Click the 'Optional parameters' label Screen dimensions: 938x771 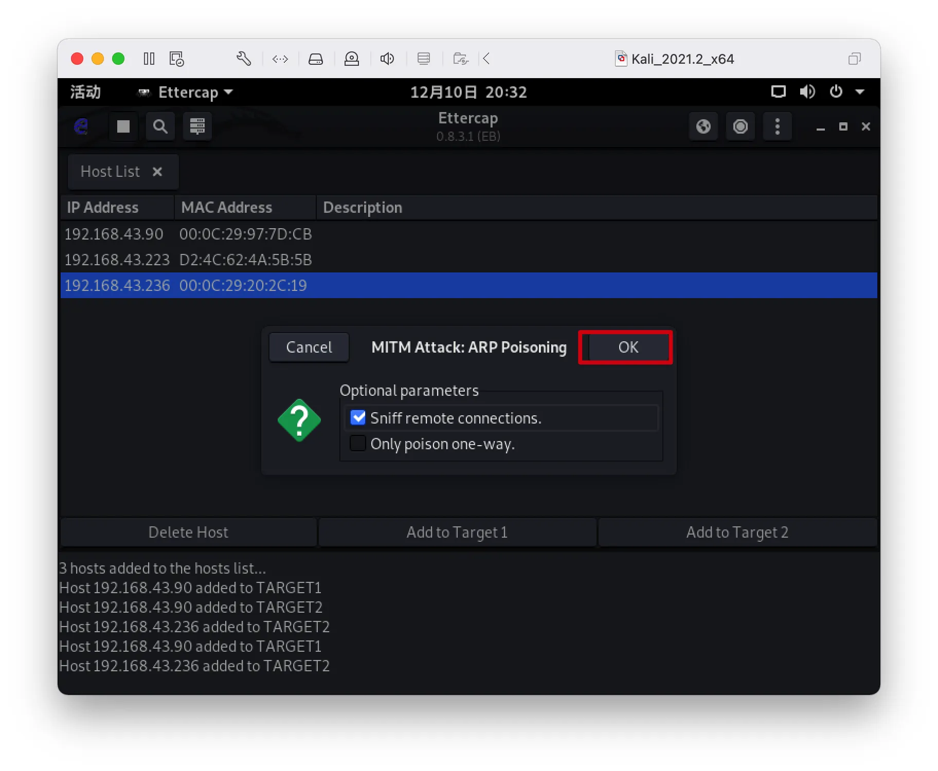tap(409, 391)
